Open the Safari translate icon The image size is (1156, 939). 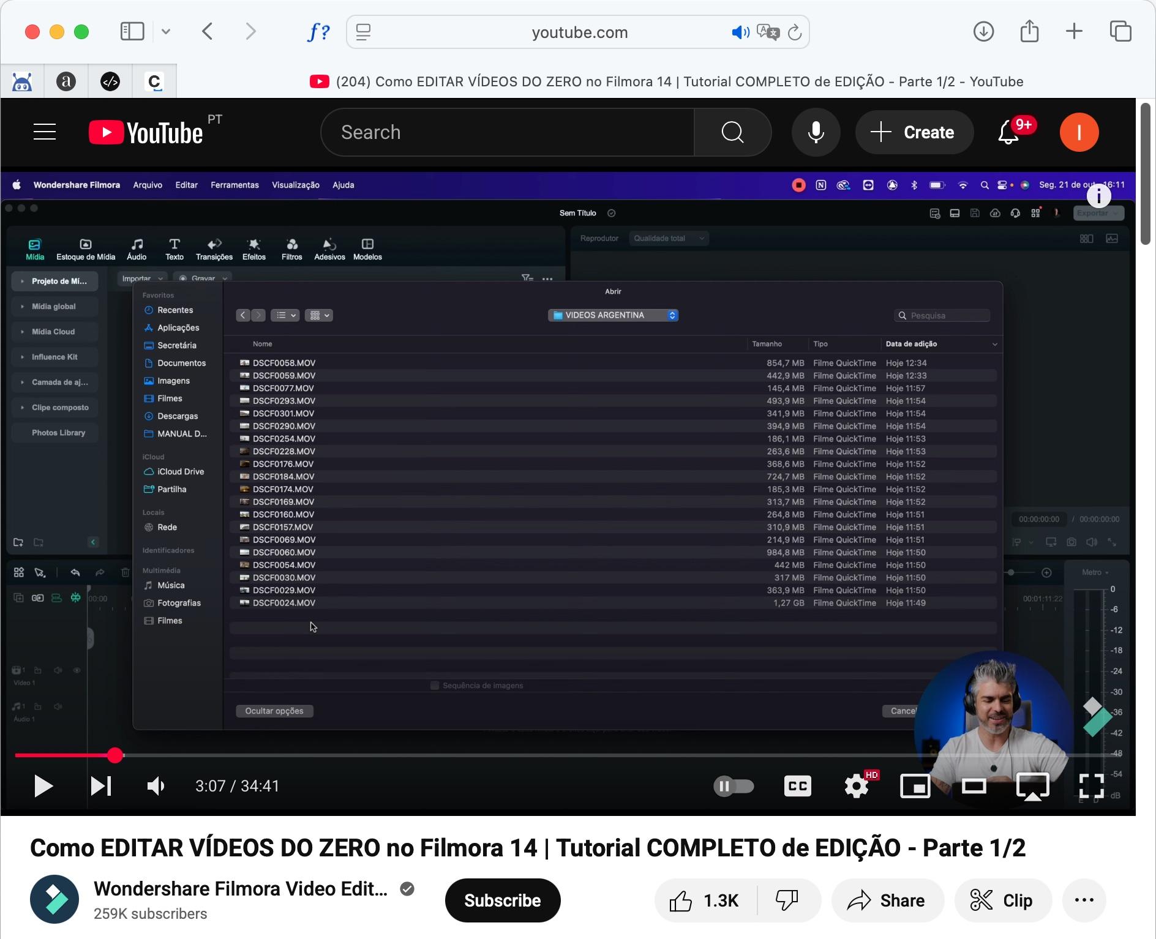point(768,32)
